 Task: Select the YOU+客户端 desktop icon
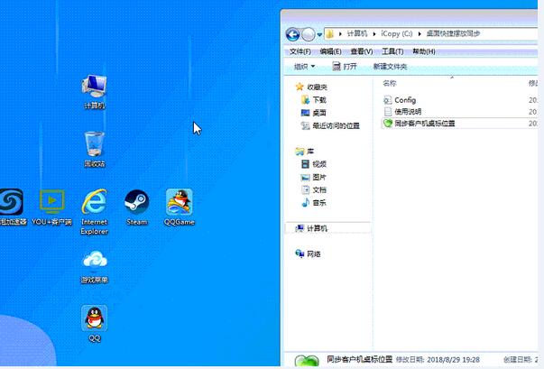point(51,208)
